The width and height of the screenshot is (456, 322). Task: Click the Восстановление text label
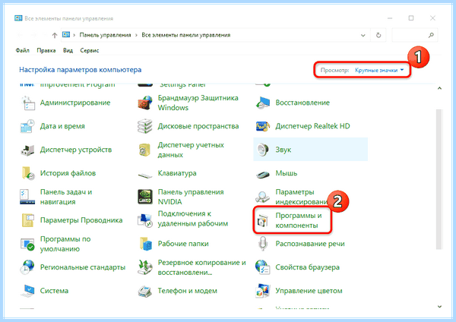(302, 103)
